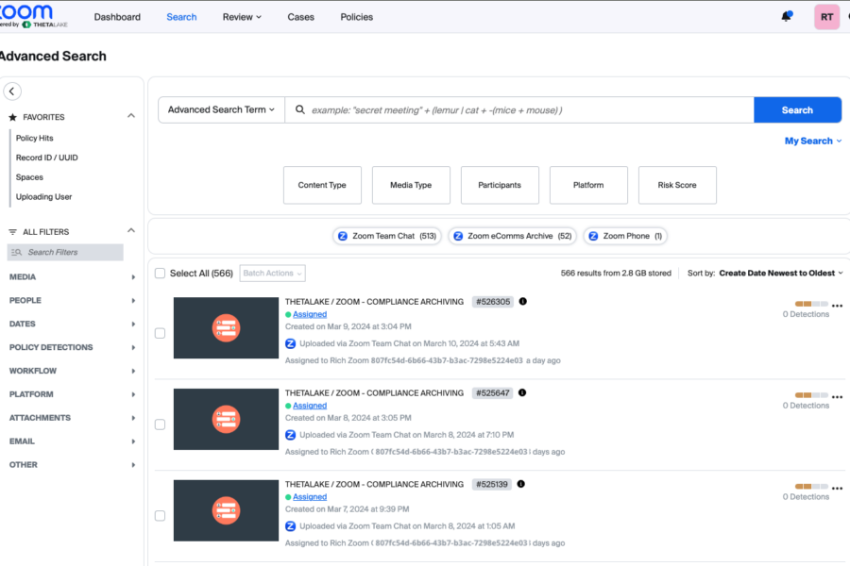The image size is (850, 566).
Task: Open thumbnail of record #525647
Action: tap(226, 419)
